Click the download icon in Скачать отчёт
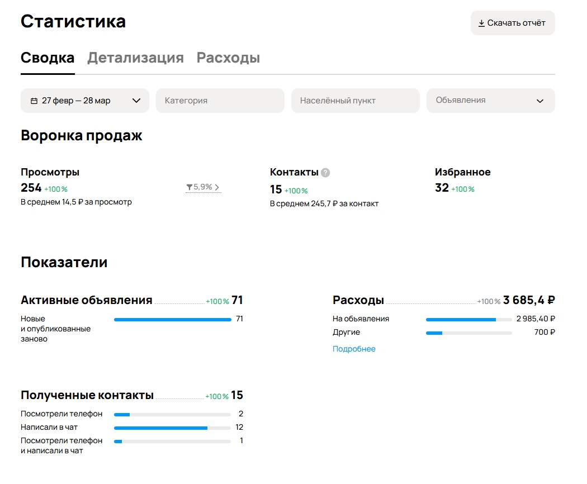This screenshot has width=587, height=484. 481,23
